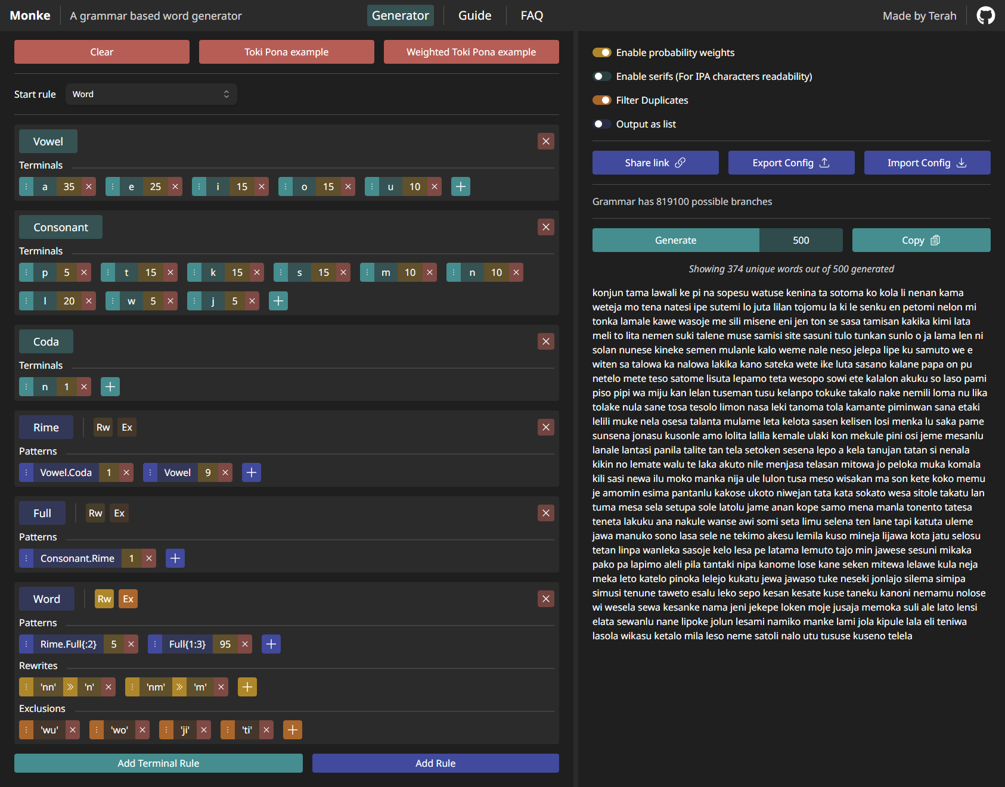Viewport: 1005px width, 787px height.
Task: Toggle Rw option on Word rule
Action: click(x=104, y=599)
